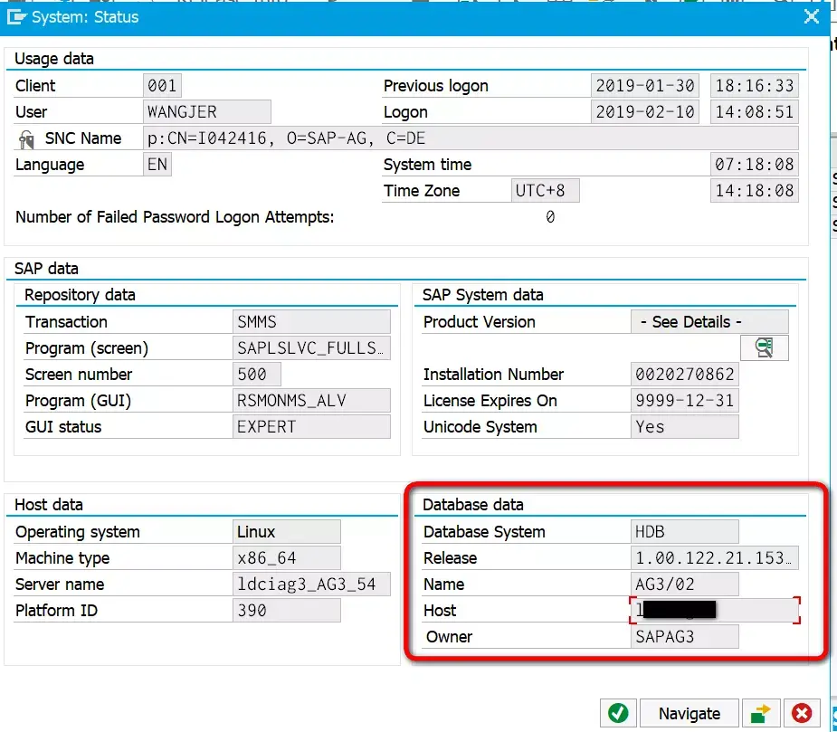Click the Release field 1.00.122.21
Viewport: 837px width, 732px height.
(x=714, y=558)
